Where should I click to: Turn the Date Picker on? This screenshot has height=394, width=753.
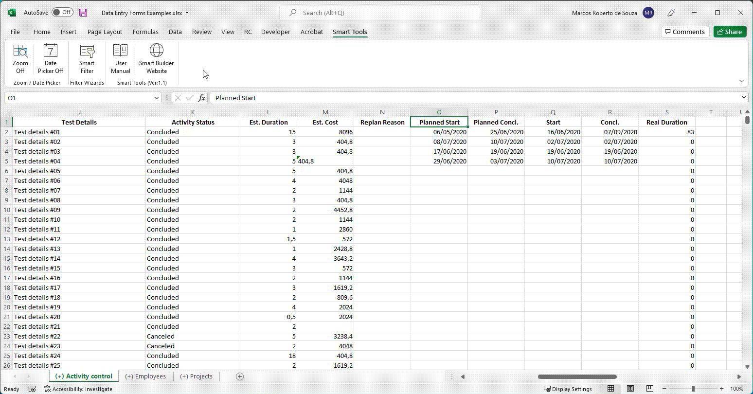[x=50, y=58]
